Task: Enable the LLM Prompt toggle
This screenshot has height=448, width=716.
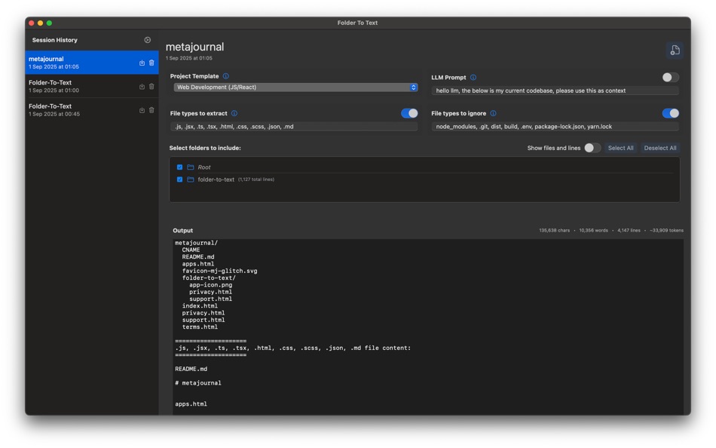Action: (x=670, y=77)
